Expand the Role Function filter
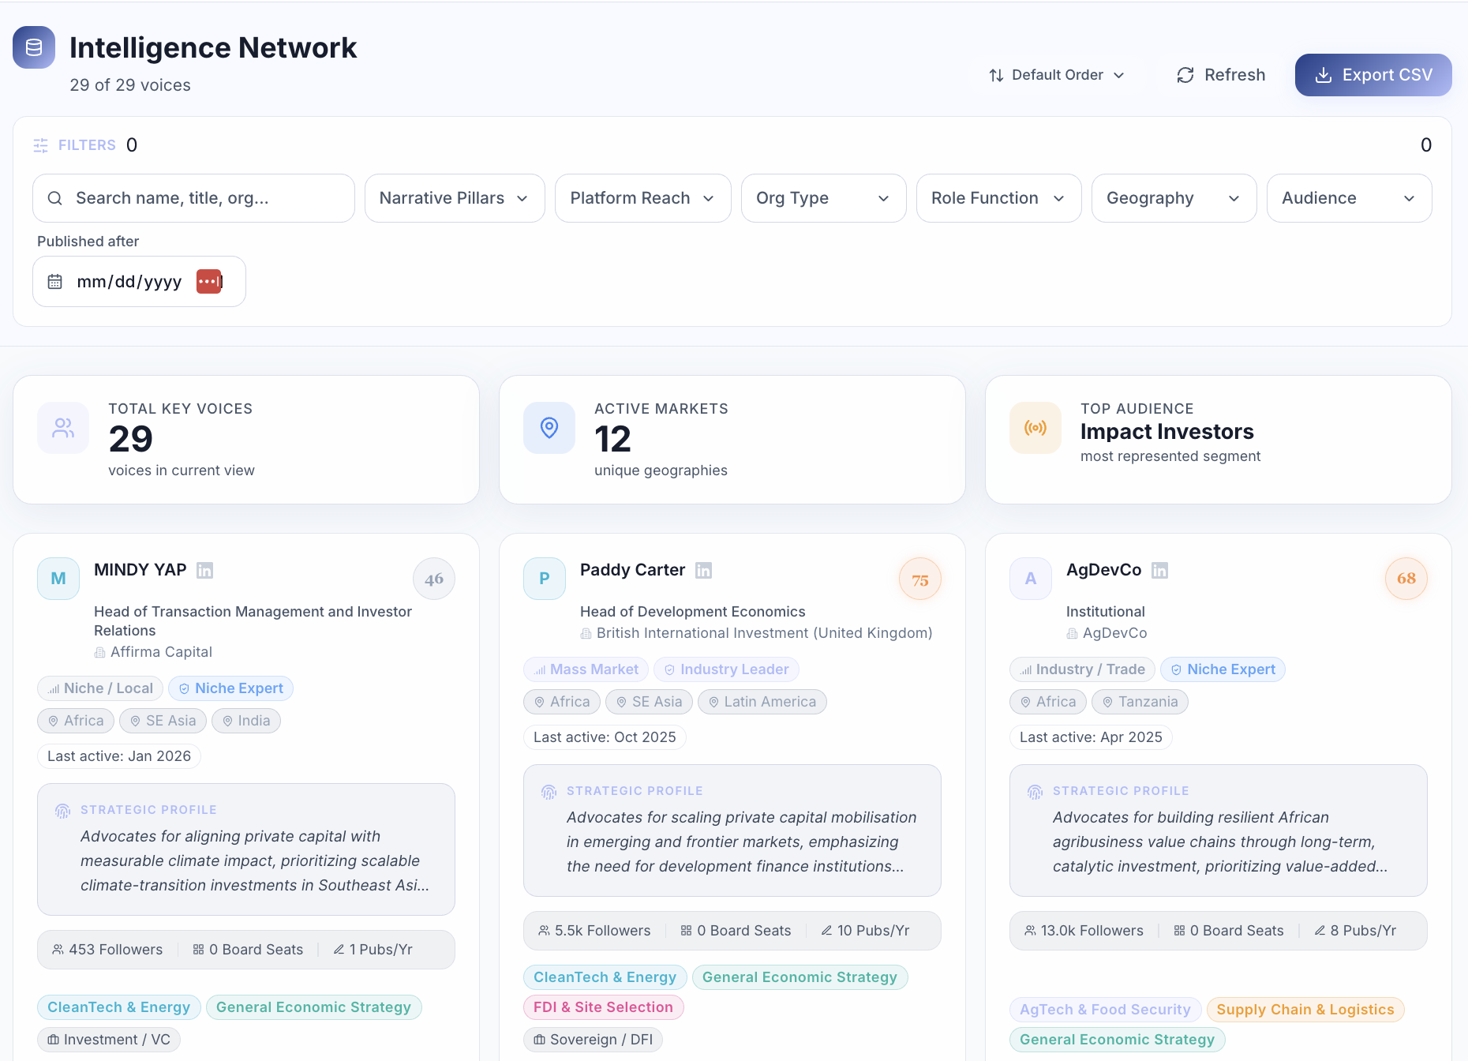Viewport: 1468px width, 1061px height. [999, 198]
